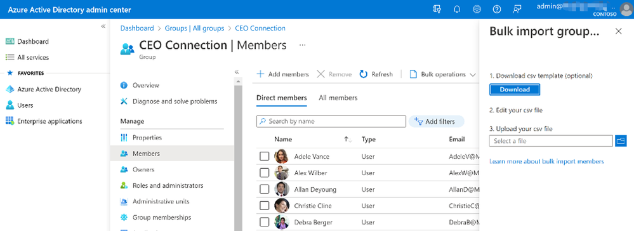
Task: Close the Bulk import group panel
Action: [x=619, y=31]
